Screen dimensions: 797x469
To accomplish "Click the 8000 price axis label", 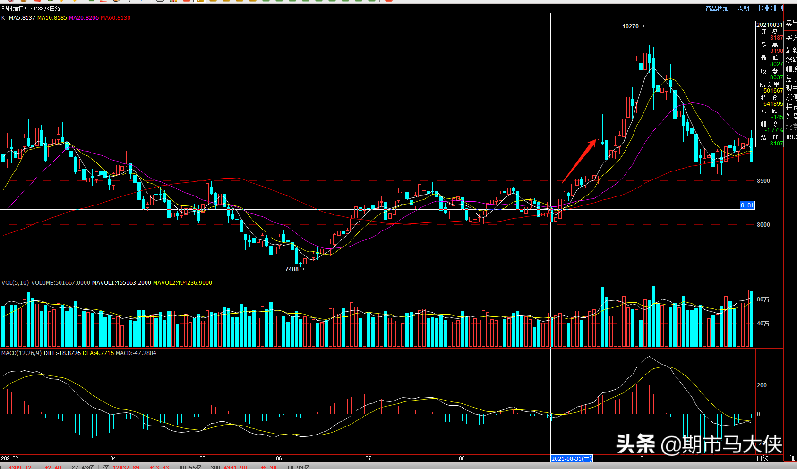I will click(763, 225).
